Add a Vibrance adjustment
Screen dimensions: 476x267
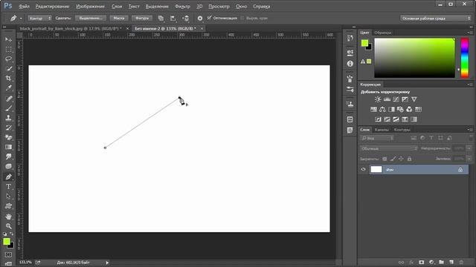tap(414, 99)
